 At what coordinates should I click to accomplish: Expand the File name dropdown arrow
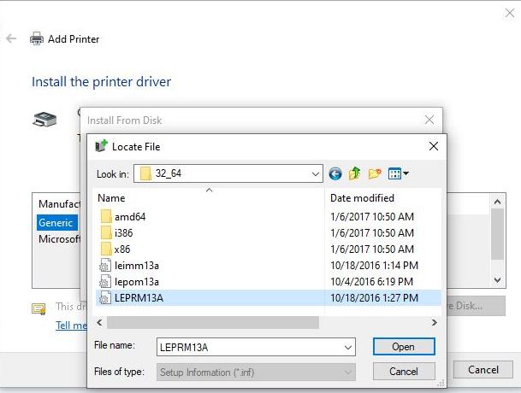[x=348, y=347]
